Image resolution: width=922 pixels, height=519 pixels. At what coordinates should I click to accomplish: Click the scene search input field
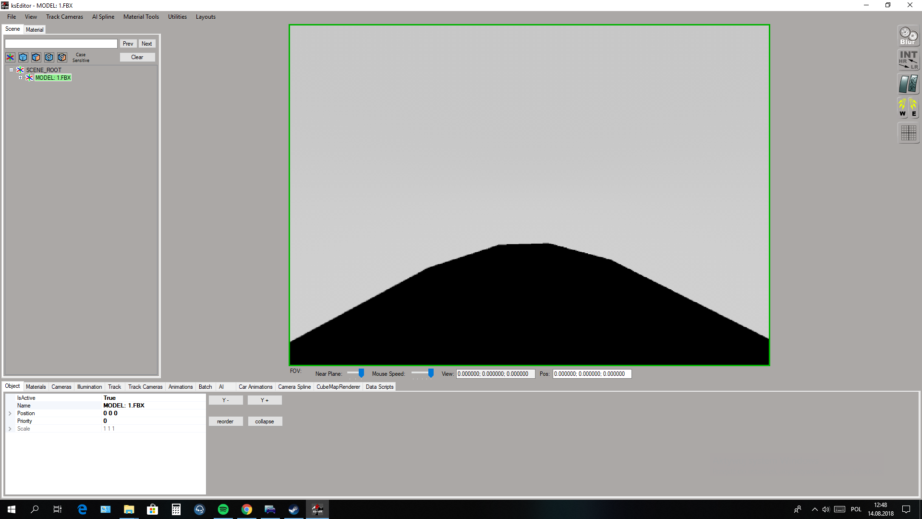coord(61,44)
